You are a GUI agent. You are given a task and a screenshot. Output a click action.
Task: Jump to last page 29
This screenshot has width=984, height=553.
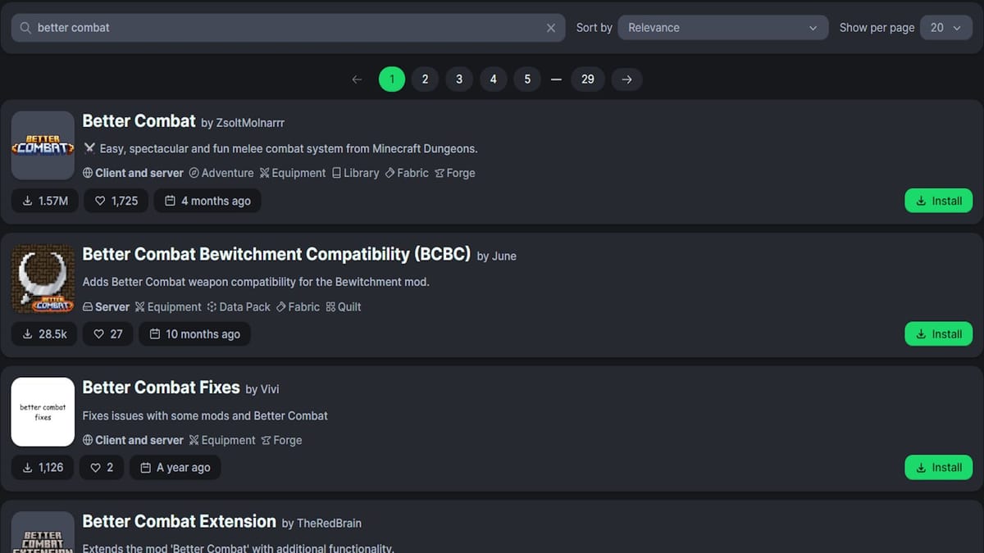click(588, 79)
